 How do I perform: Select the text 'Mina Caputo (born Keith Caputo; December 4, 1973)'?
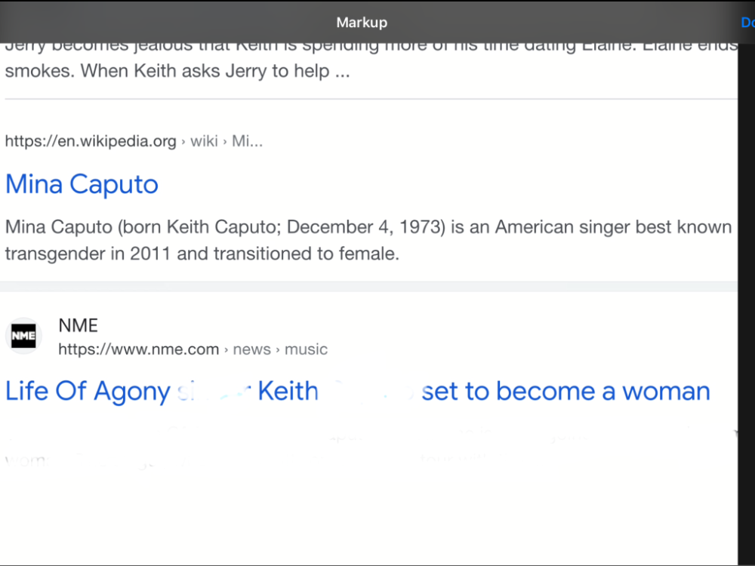225,226
